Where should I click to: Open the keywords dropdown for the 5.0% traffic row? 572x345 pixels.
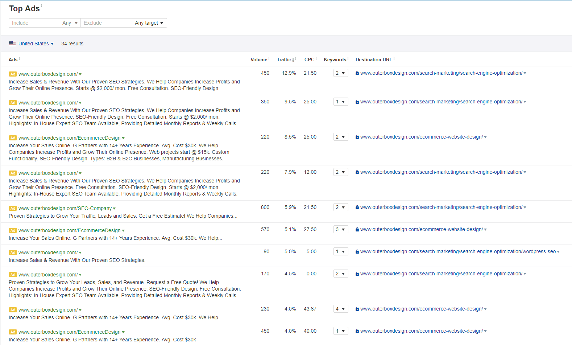(341, 251)
